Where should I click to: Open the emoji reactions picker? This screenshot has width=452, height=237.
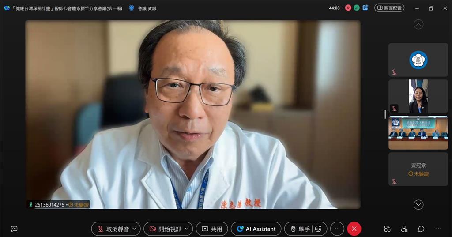tap(318, 229)
